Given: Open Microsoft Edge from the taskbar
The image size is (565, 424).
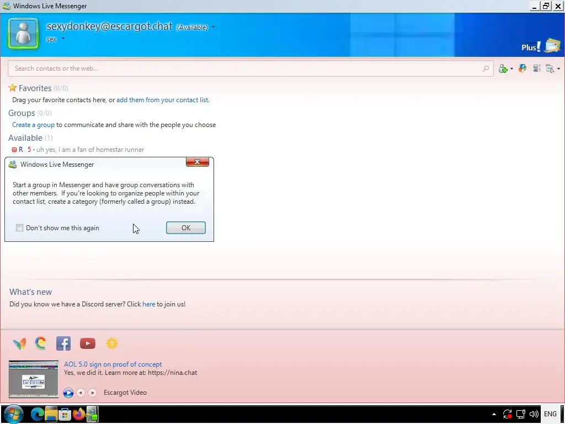Looking at the screenshot, I should 37,414.
